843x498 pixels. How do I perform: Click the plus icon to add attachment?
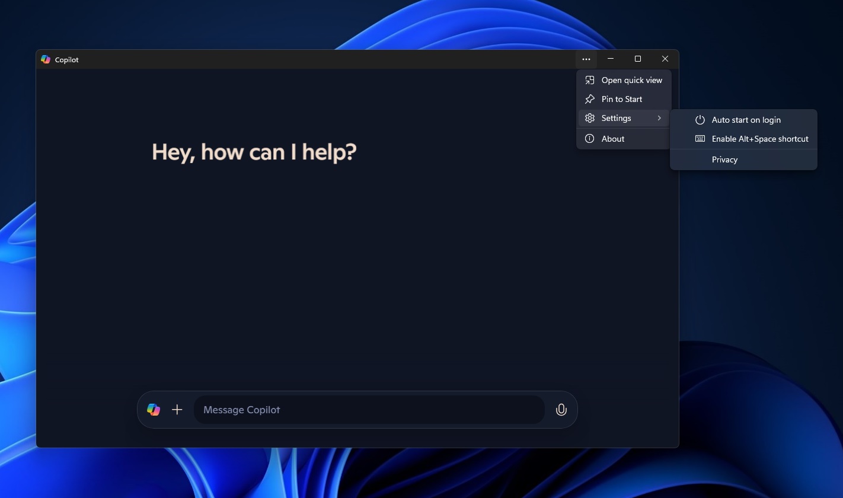177,410
